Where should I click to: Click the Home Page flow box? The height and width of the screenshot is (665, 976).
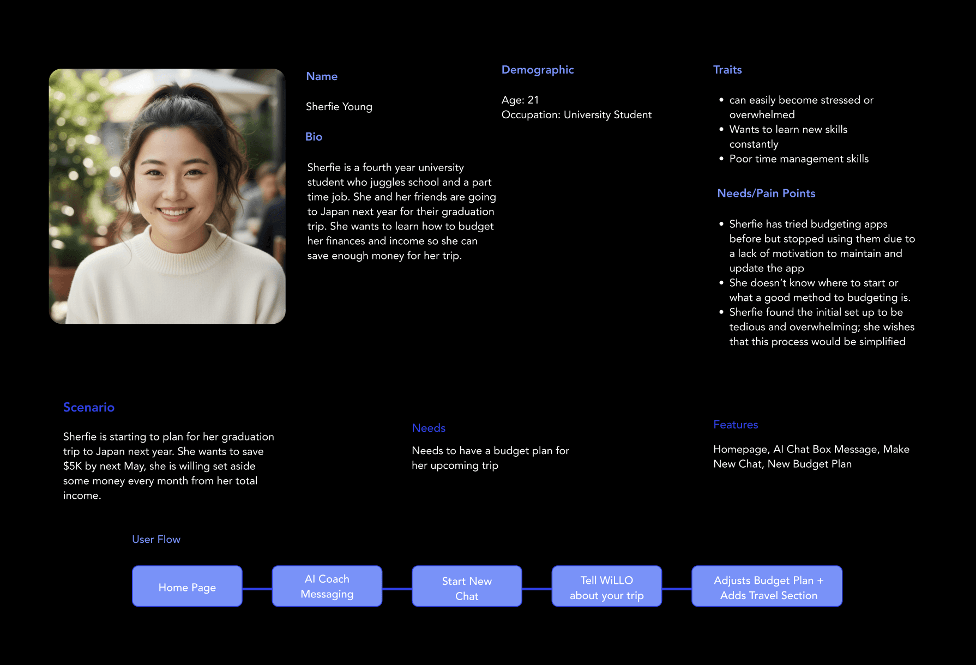tap(187, 586)
